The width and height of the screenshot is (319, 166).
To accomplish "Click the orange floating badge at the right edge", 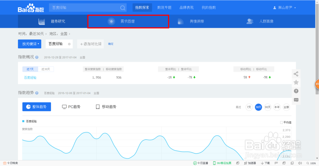I will 317,84.
